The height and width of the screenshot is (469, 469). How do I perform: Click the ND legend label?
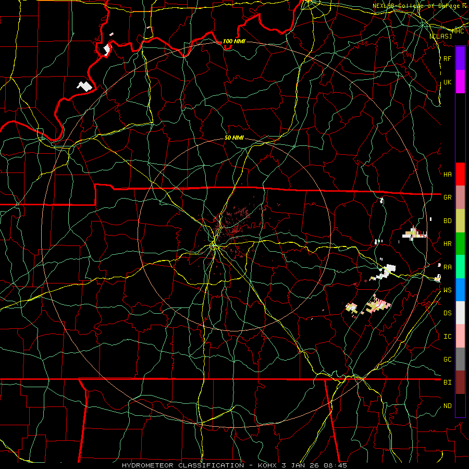[x=448, y=406]
